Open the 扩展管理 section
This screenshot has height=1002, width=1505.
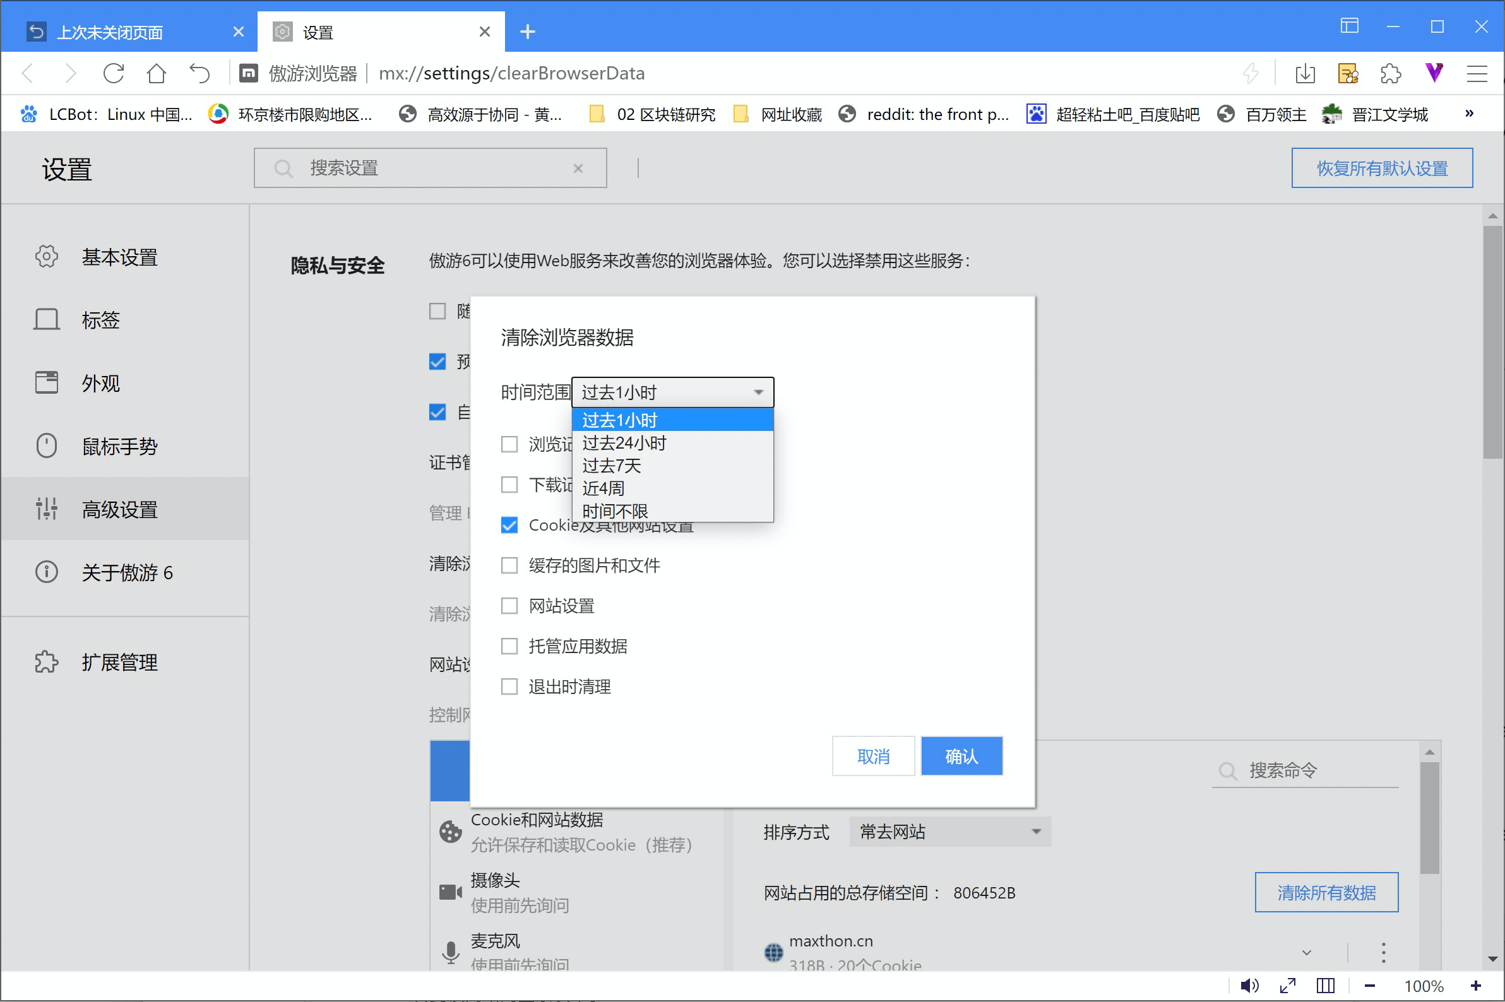tap(124, 663)
